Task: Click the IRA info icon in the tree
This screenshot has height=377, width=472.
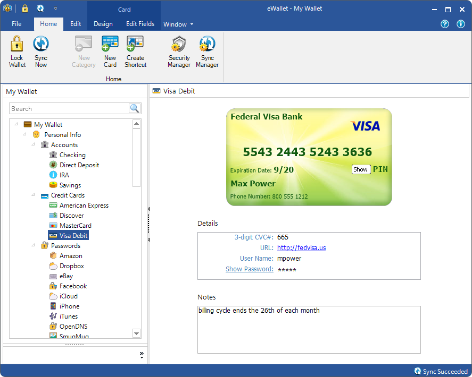Action: pos(53,175)
